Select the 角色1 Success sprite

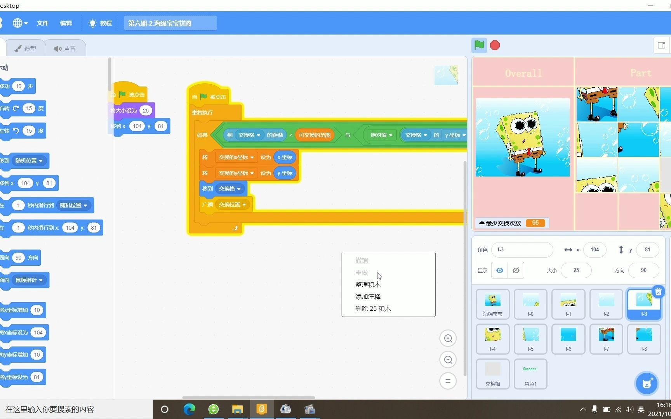click(x=530, y=374)
